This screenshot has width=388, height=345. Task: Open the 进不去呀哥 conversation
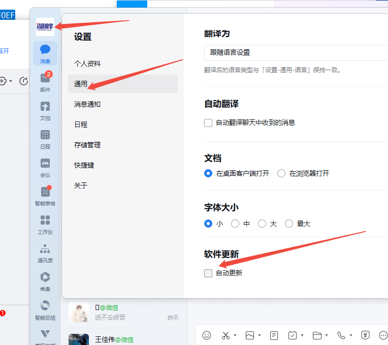pyautogui.click(x=123, y=312)
